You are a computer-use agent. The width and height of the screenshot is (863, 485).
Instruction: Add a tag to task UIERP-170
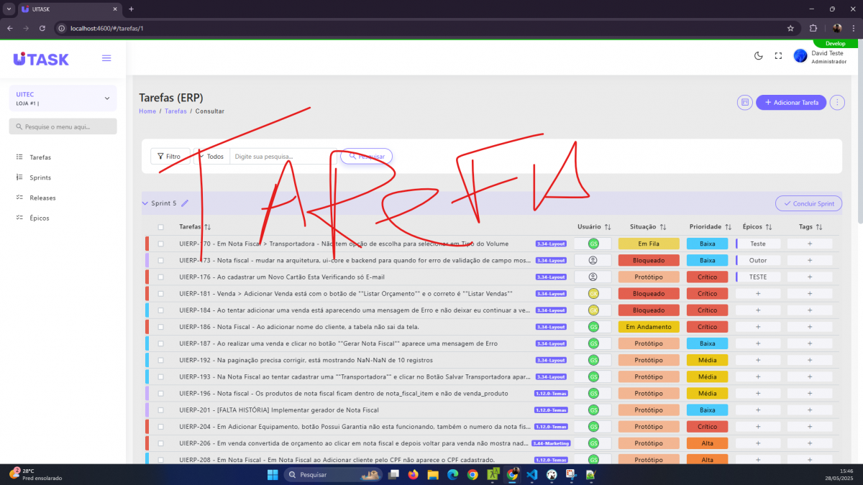809,244
